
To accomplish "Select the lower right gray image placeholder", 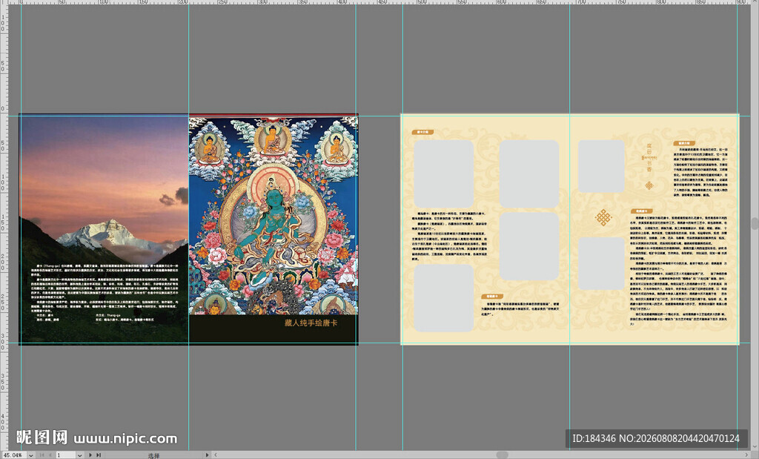I will [601, 263].
